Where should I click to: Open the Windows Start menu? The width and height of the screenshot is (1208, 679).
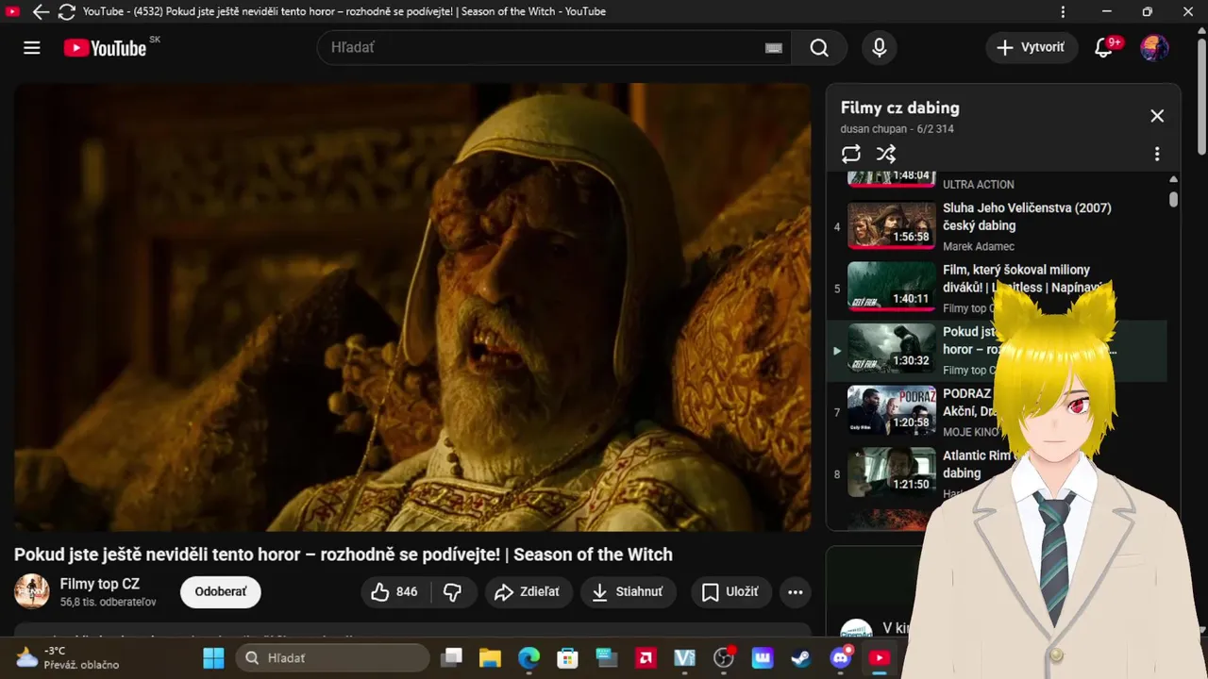click(214, 658)
